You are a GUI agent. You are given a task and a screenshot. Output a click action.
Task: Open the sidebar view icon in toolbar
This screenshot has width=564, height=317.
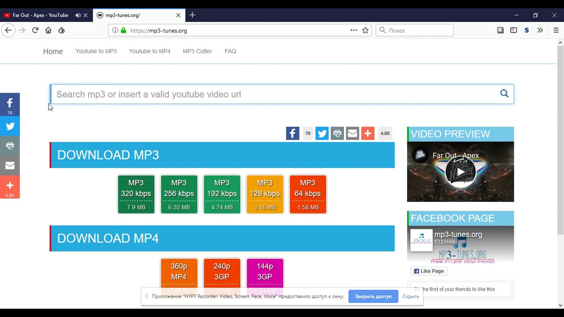[514, 30]
